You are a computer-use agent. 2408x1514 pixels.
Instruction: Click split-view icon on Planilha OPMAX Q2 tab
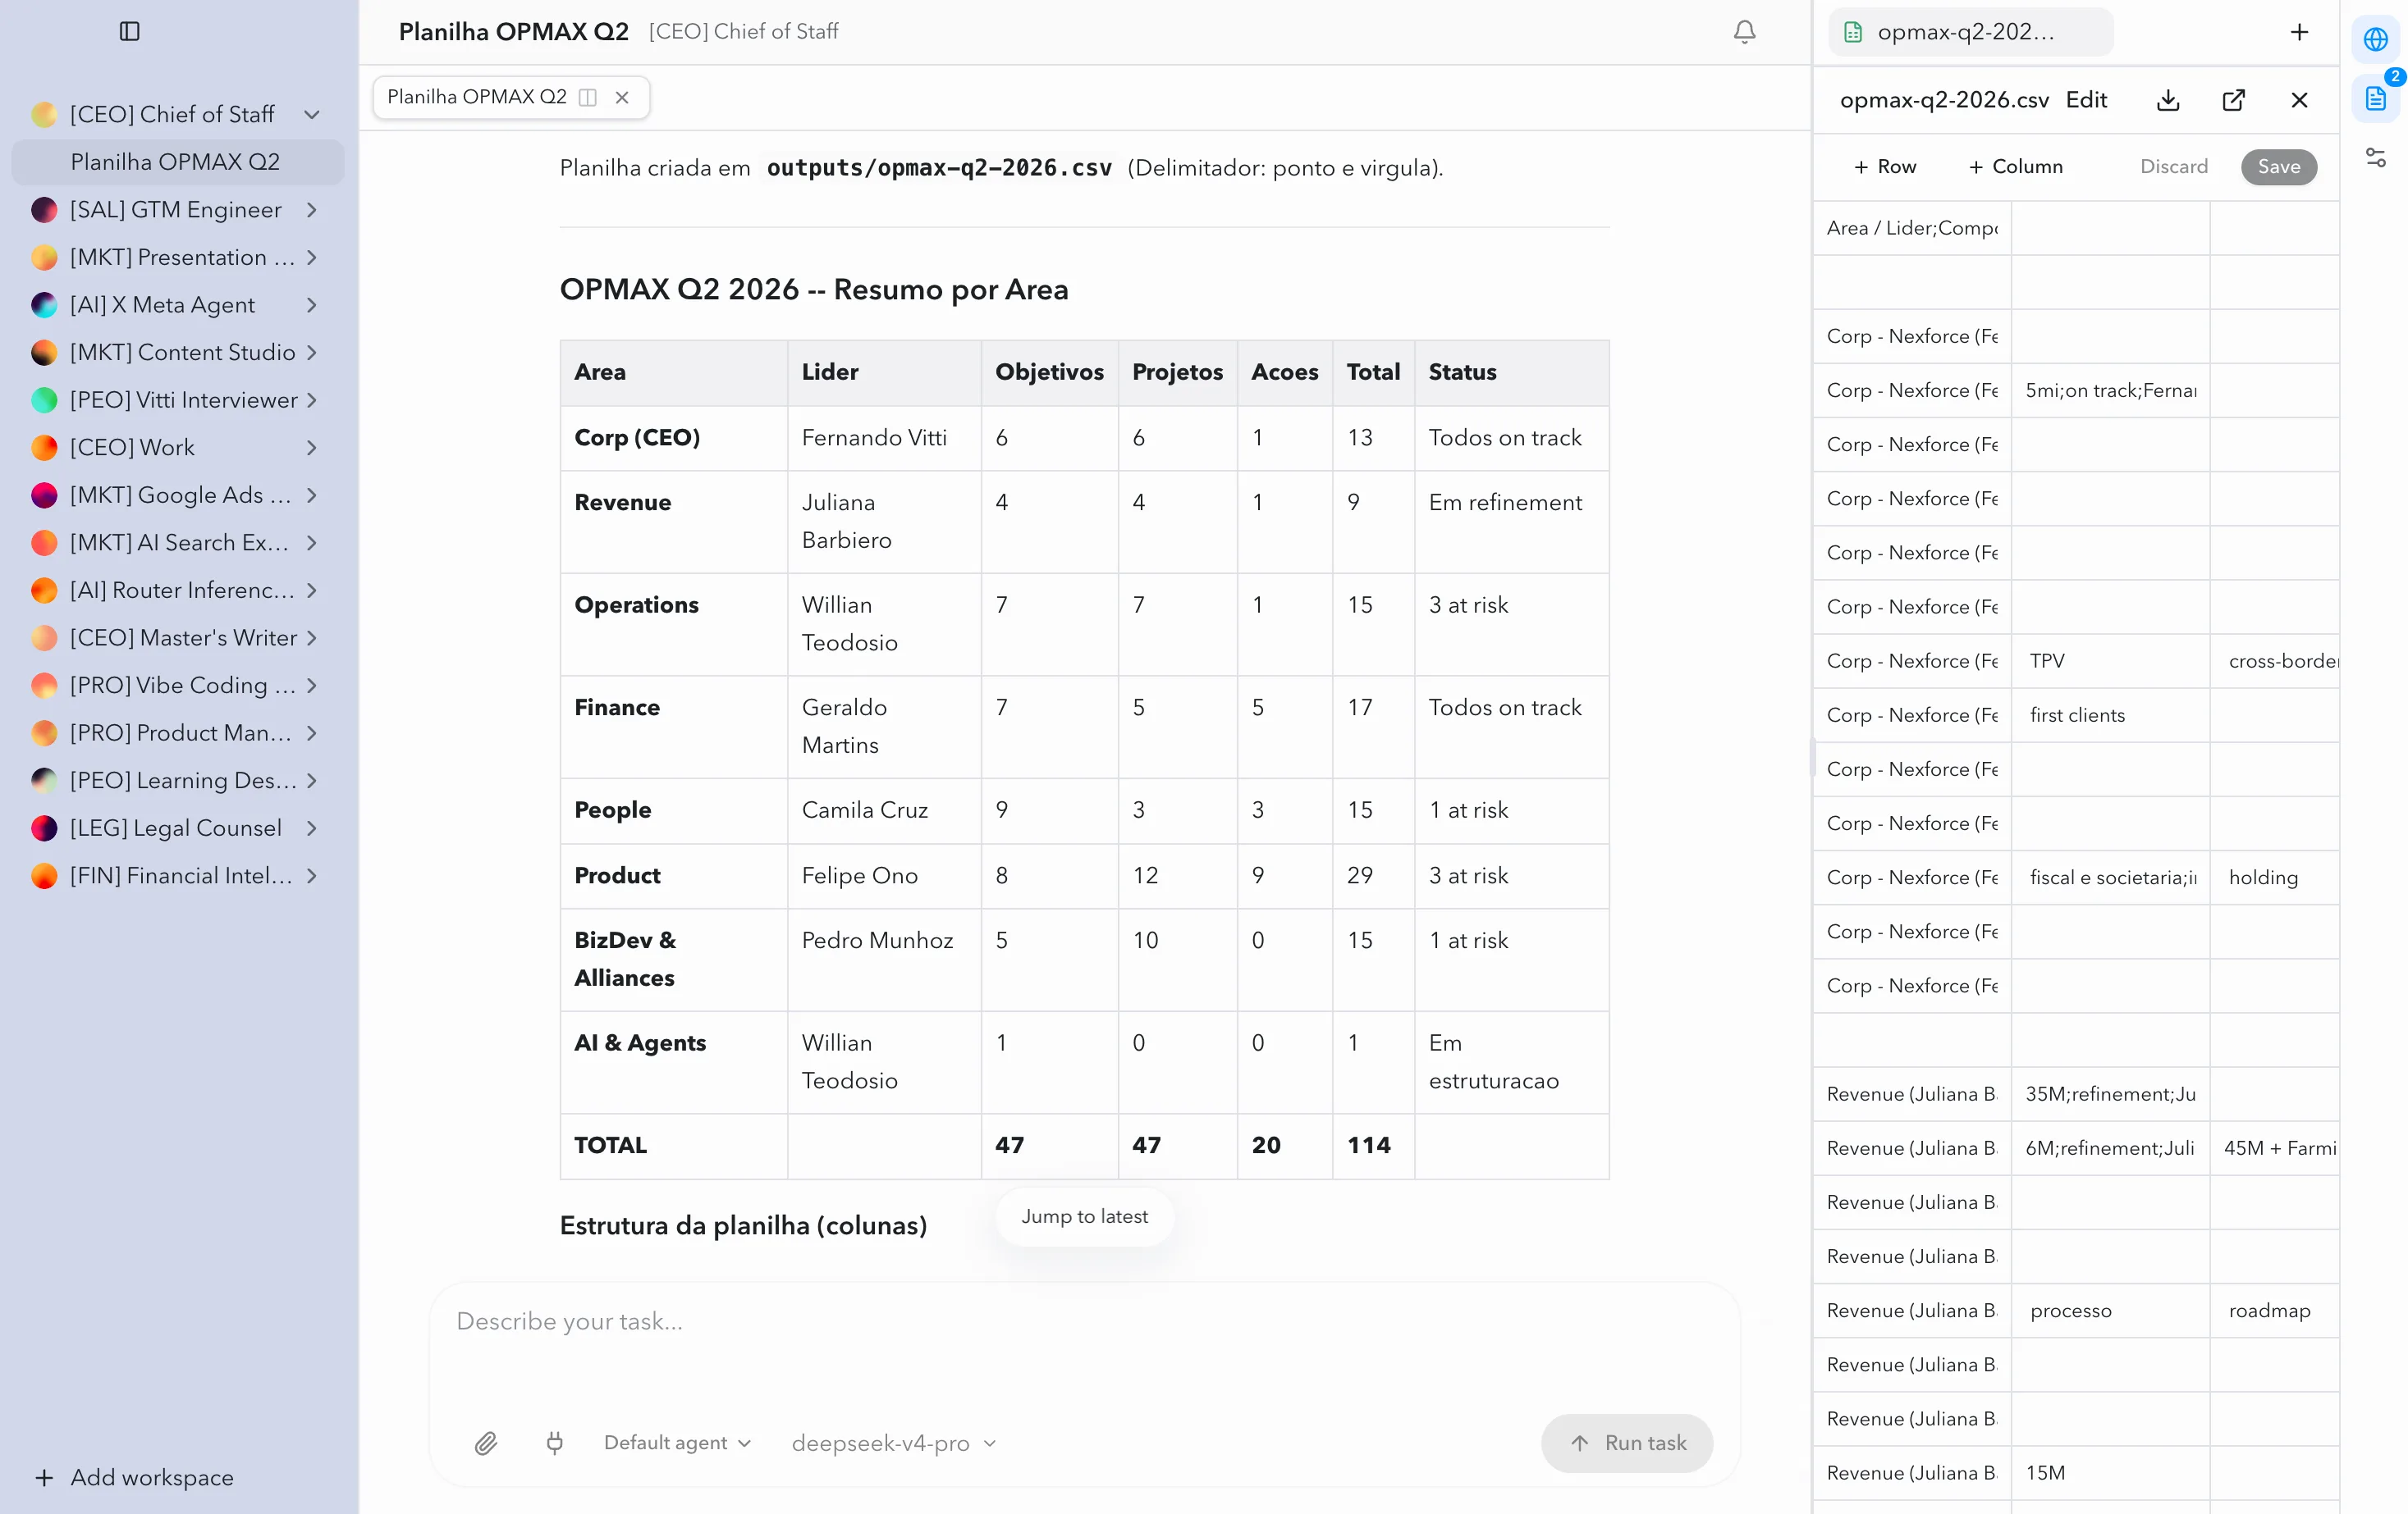click(x=588, y=97)
